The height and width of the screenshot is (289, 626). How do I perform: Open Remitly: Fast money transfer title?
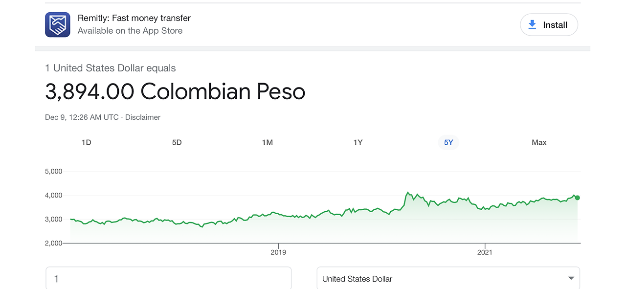click(134, 18)
